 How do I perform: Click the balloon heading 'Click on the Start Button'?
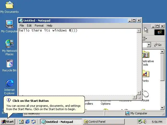31,101
